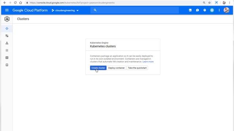Click the Deploy container button
Image resolution: width=234 pixels, height=131 pixels.
pos(116,68)
